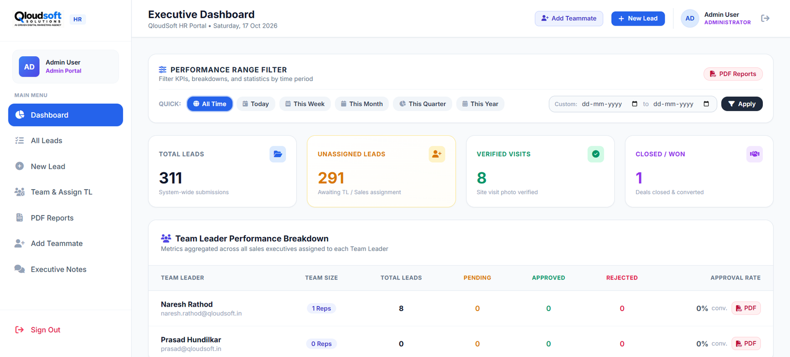
Task: Click the custom start date input field
Action: coord(609,104)
